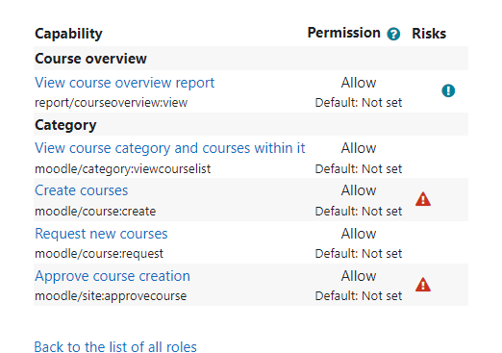Click the Category section heading
502x353 pixels.
tap(65, 125)
